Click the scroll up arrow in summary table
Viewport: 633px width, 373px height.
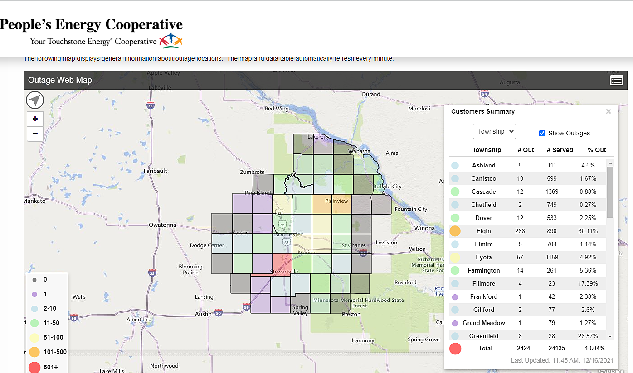click(610, 163)
